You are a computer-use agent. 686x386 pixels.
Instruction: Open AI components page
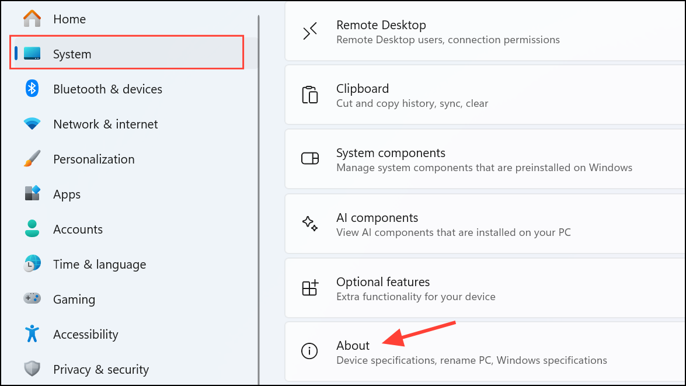[x=485, y=224]
